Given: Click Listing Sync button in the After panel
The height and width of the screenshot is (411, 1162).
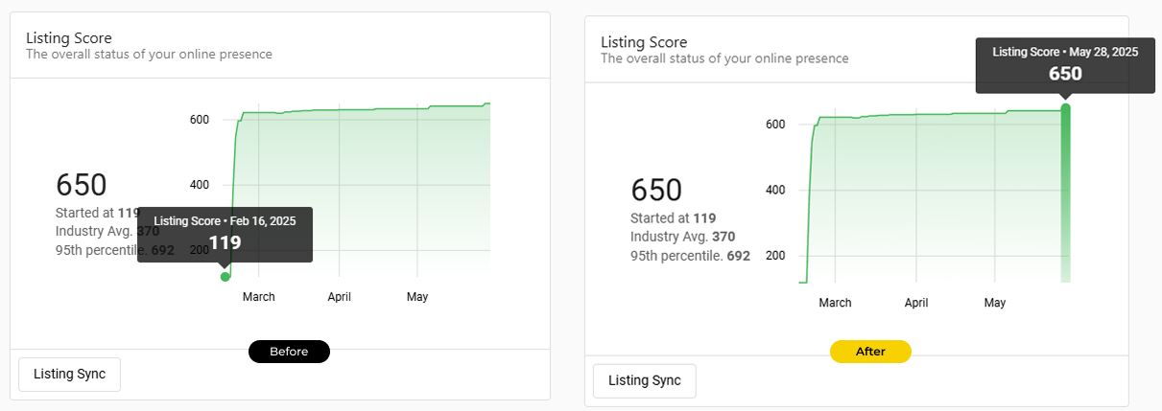Looking at the screenshot, I should (644, 380).
